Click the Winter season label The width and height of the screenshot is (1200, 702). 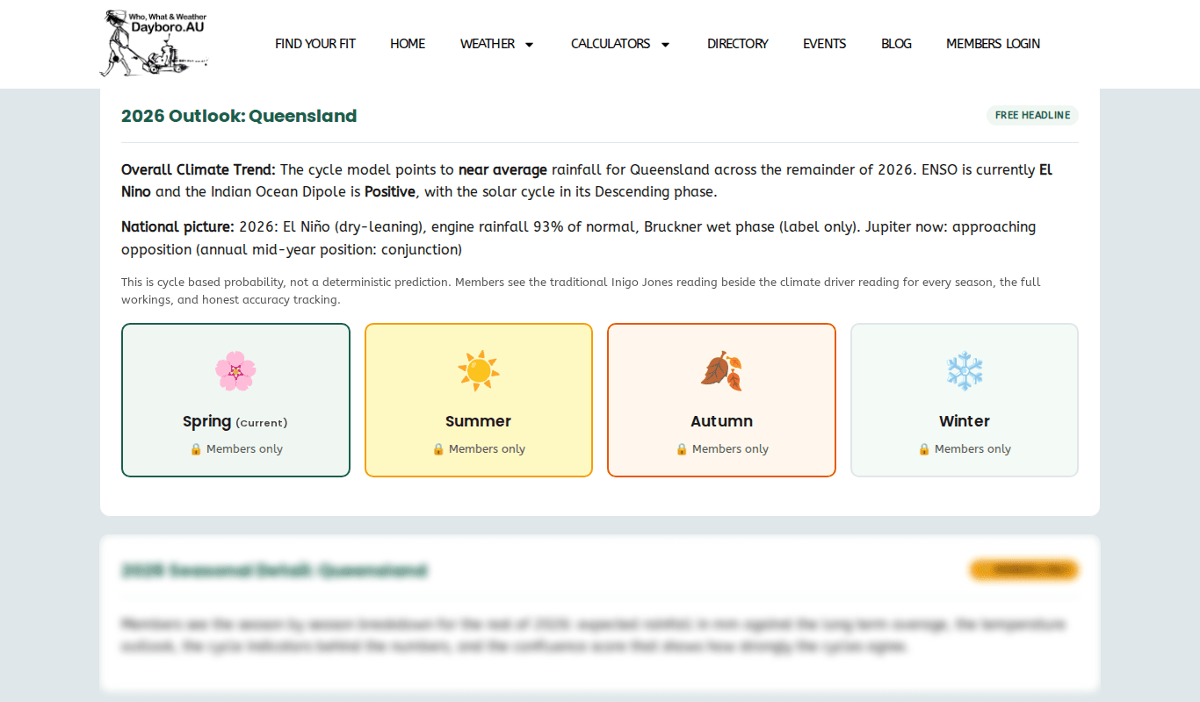965,421
